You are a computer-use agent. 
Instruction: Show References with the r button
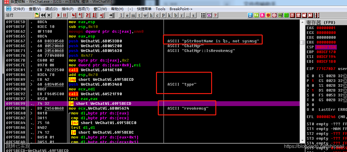pos(181,15)
